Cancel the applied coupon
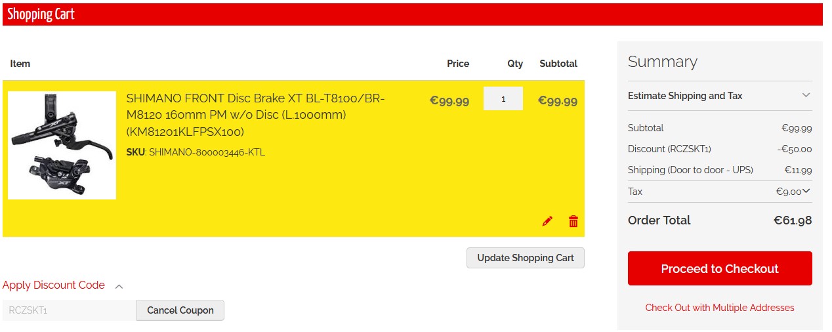 pos(180,310)
